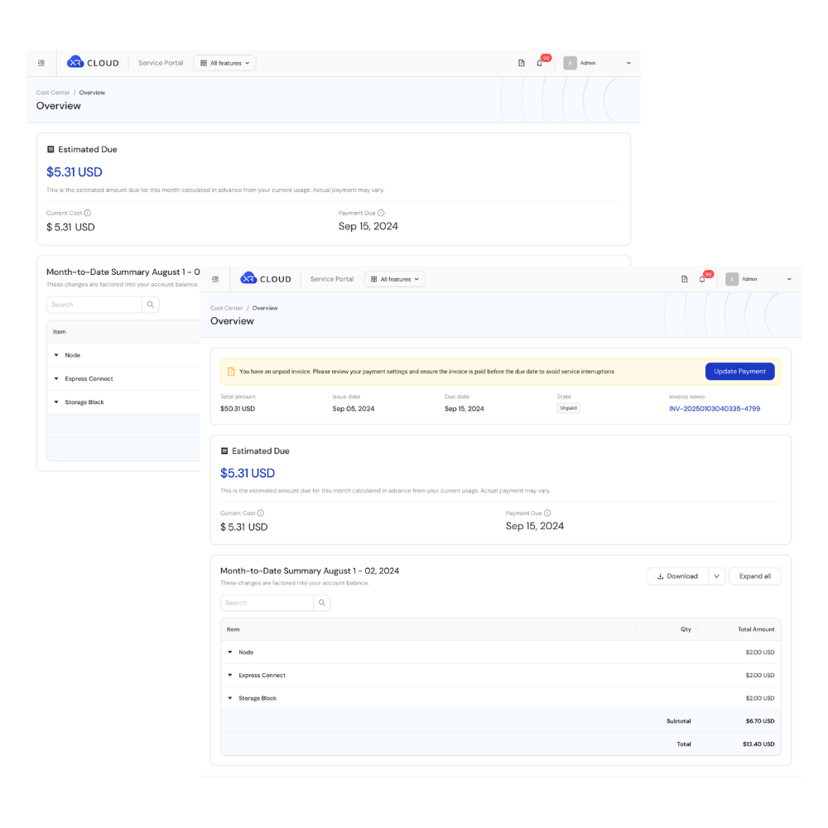
Task: Open document icon in back window header
Action: 521,63
